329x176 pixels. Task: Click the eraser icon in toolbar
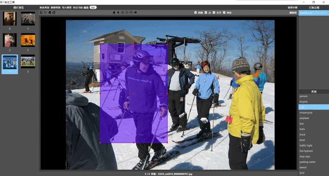click(135, 13)
